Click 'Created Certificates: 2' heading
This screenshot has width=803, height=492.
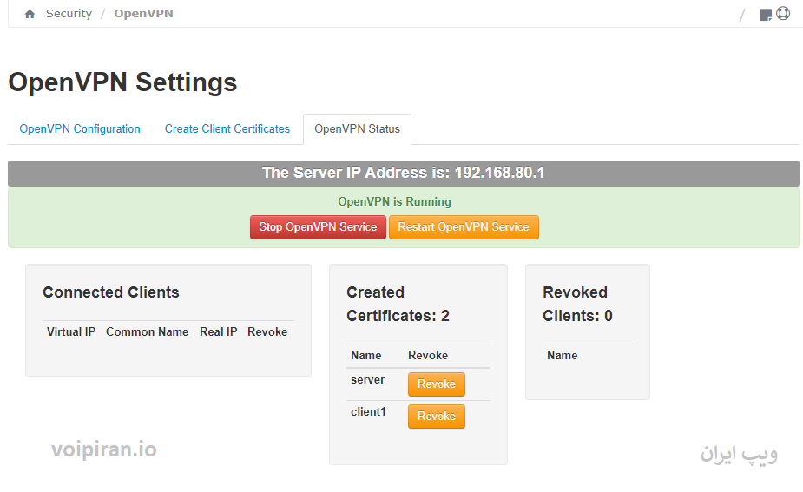[x=398, y=304]
